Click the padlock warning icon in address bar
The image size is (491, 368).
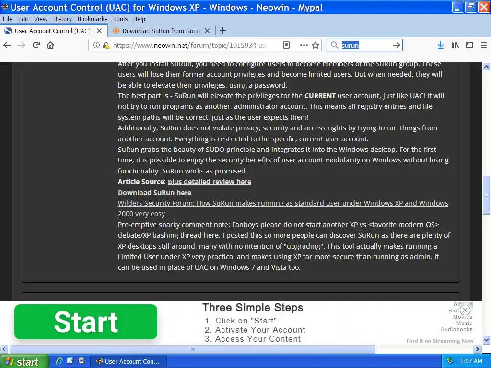[x=106, y=46]
